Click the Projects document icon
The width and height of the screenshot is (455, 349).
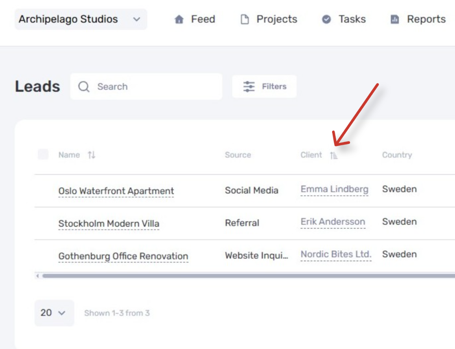click(x=245, y=20)
